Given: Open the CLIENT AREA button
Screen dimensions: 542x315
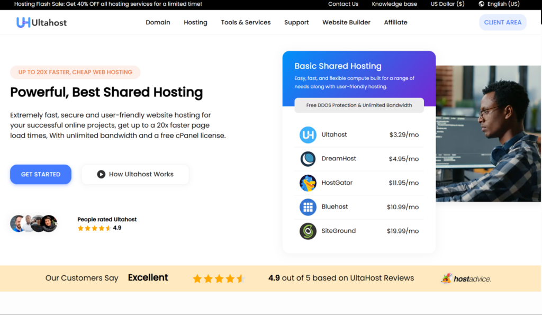Looking at the screenshot, I should [x=502, y=22].
